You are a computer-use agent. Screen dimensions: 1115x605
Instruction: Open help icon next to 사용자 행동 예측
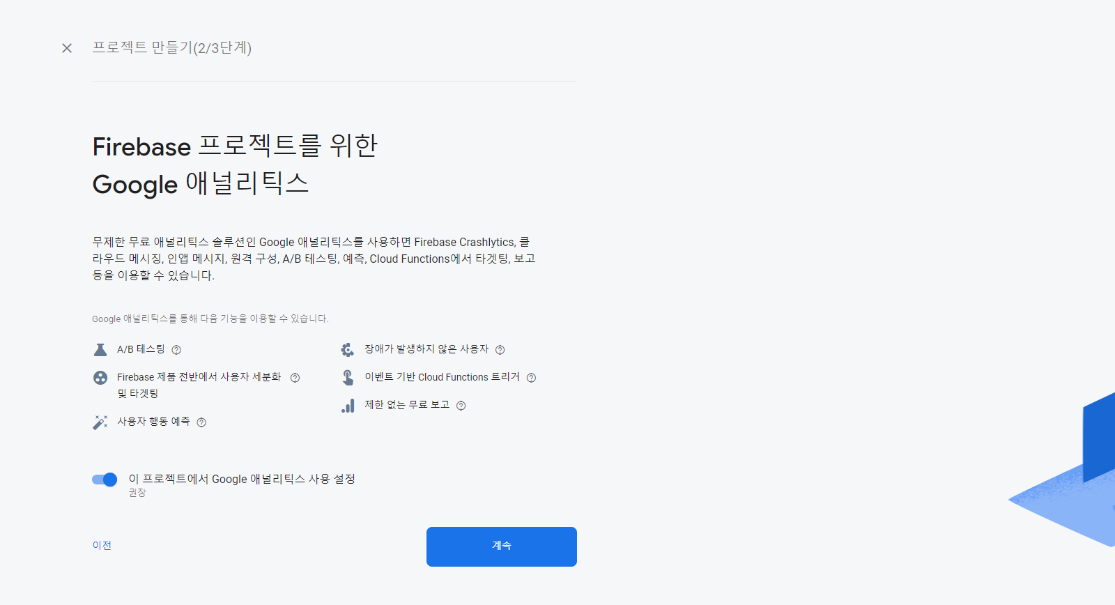coord(201,422)
